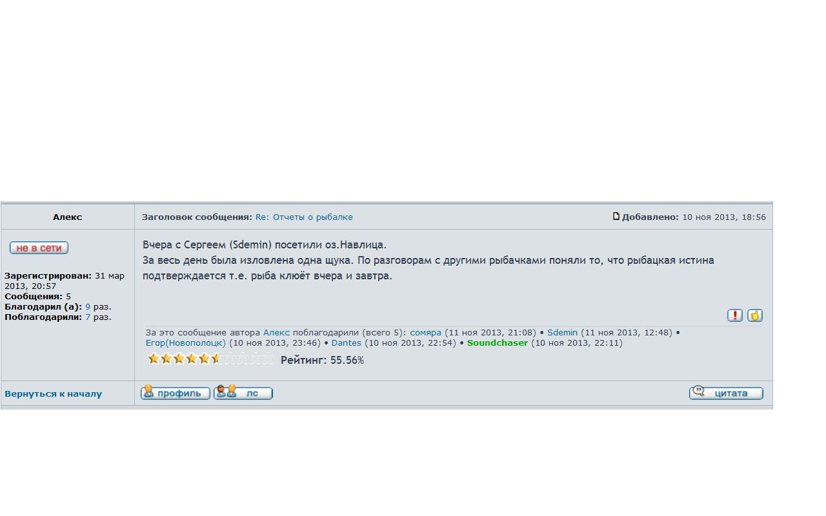
Task: Click 'Алекс' link in the thanks line
Action: pyautogui.click(x=276, y=333)
